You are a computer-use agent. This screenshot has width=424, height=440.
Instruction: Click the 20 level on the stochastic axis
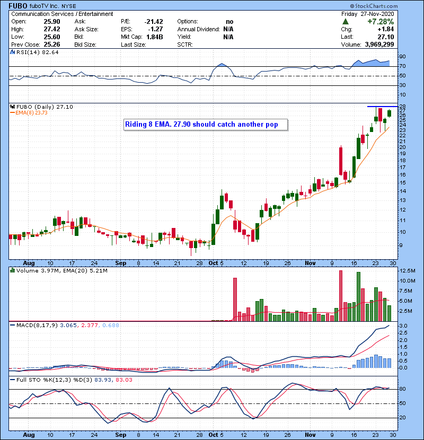(402, 418)
